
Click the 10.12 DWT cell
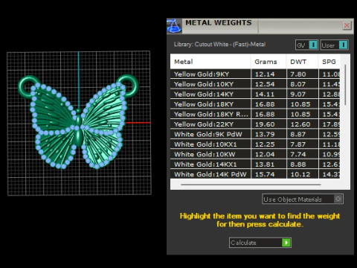point(303,174)
